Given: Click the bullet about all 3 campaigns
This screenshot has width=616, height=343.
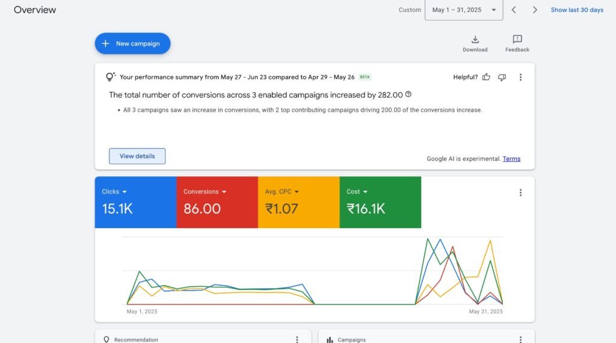Looking at the screenshot, I should pos(303,110).
